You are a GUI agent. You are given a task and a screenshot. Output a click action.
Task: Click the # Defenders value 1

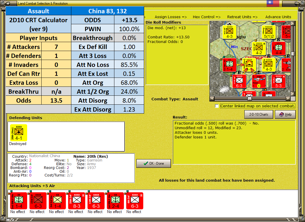tap(56, 56)
